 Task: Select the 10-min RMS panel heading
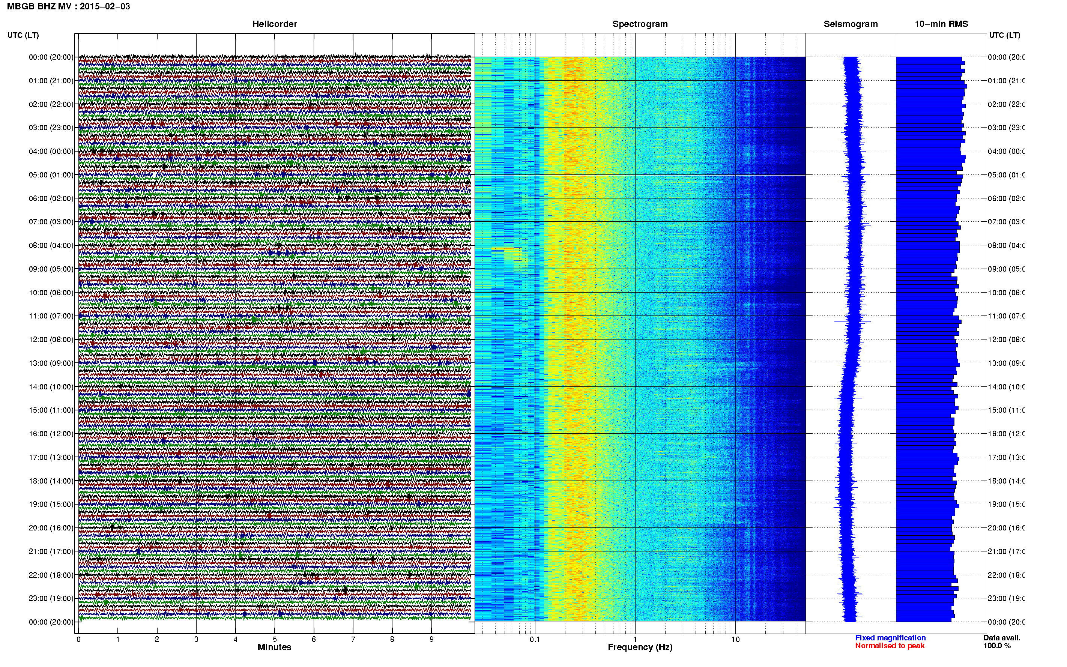click(941, 24)
